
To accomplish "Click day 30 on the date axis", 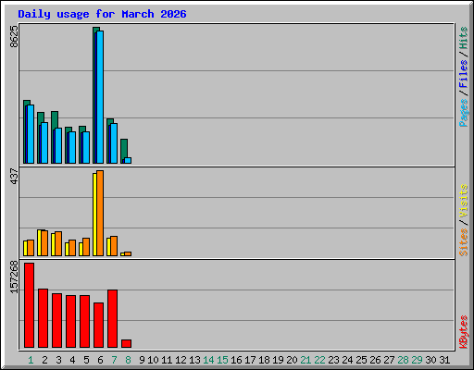I will point(430,360).
